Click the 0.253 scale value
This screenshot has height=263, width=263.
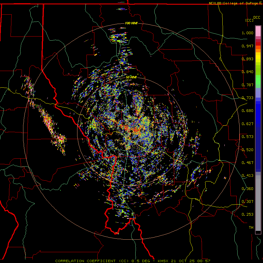tap(248, 214)
